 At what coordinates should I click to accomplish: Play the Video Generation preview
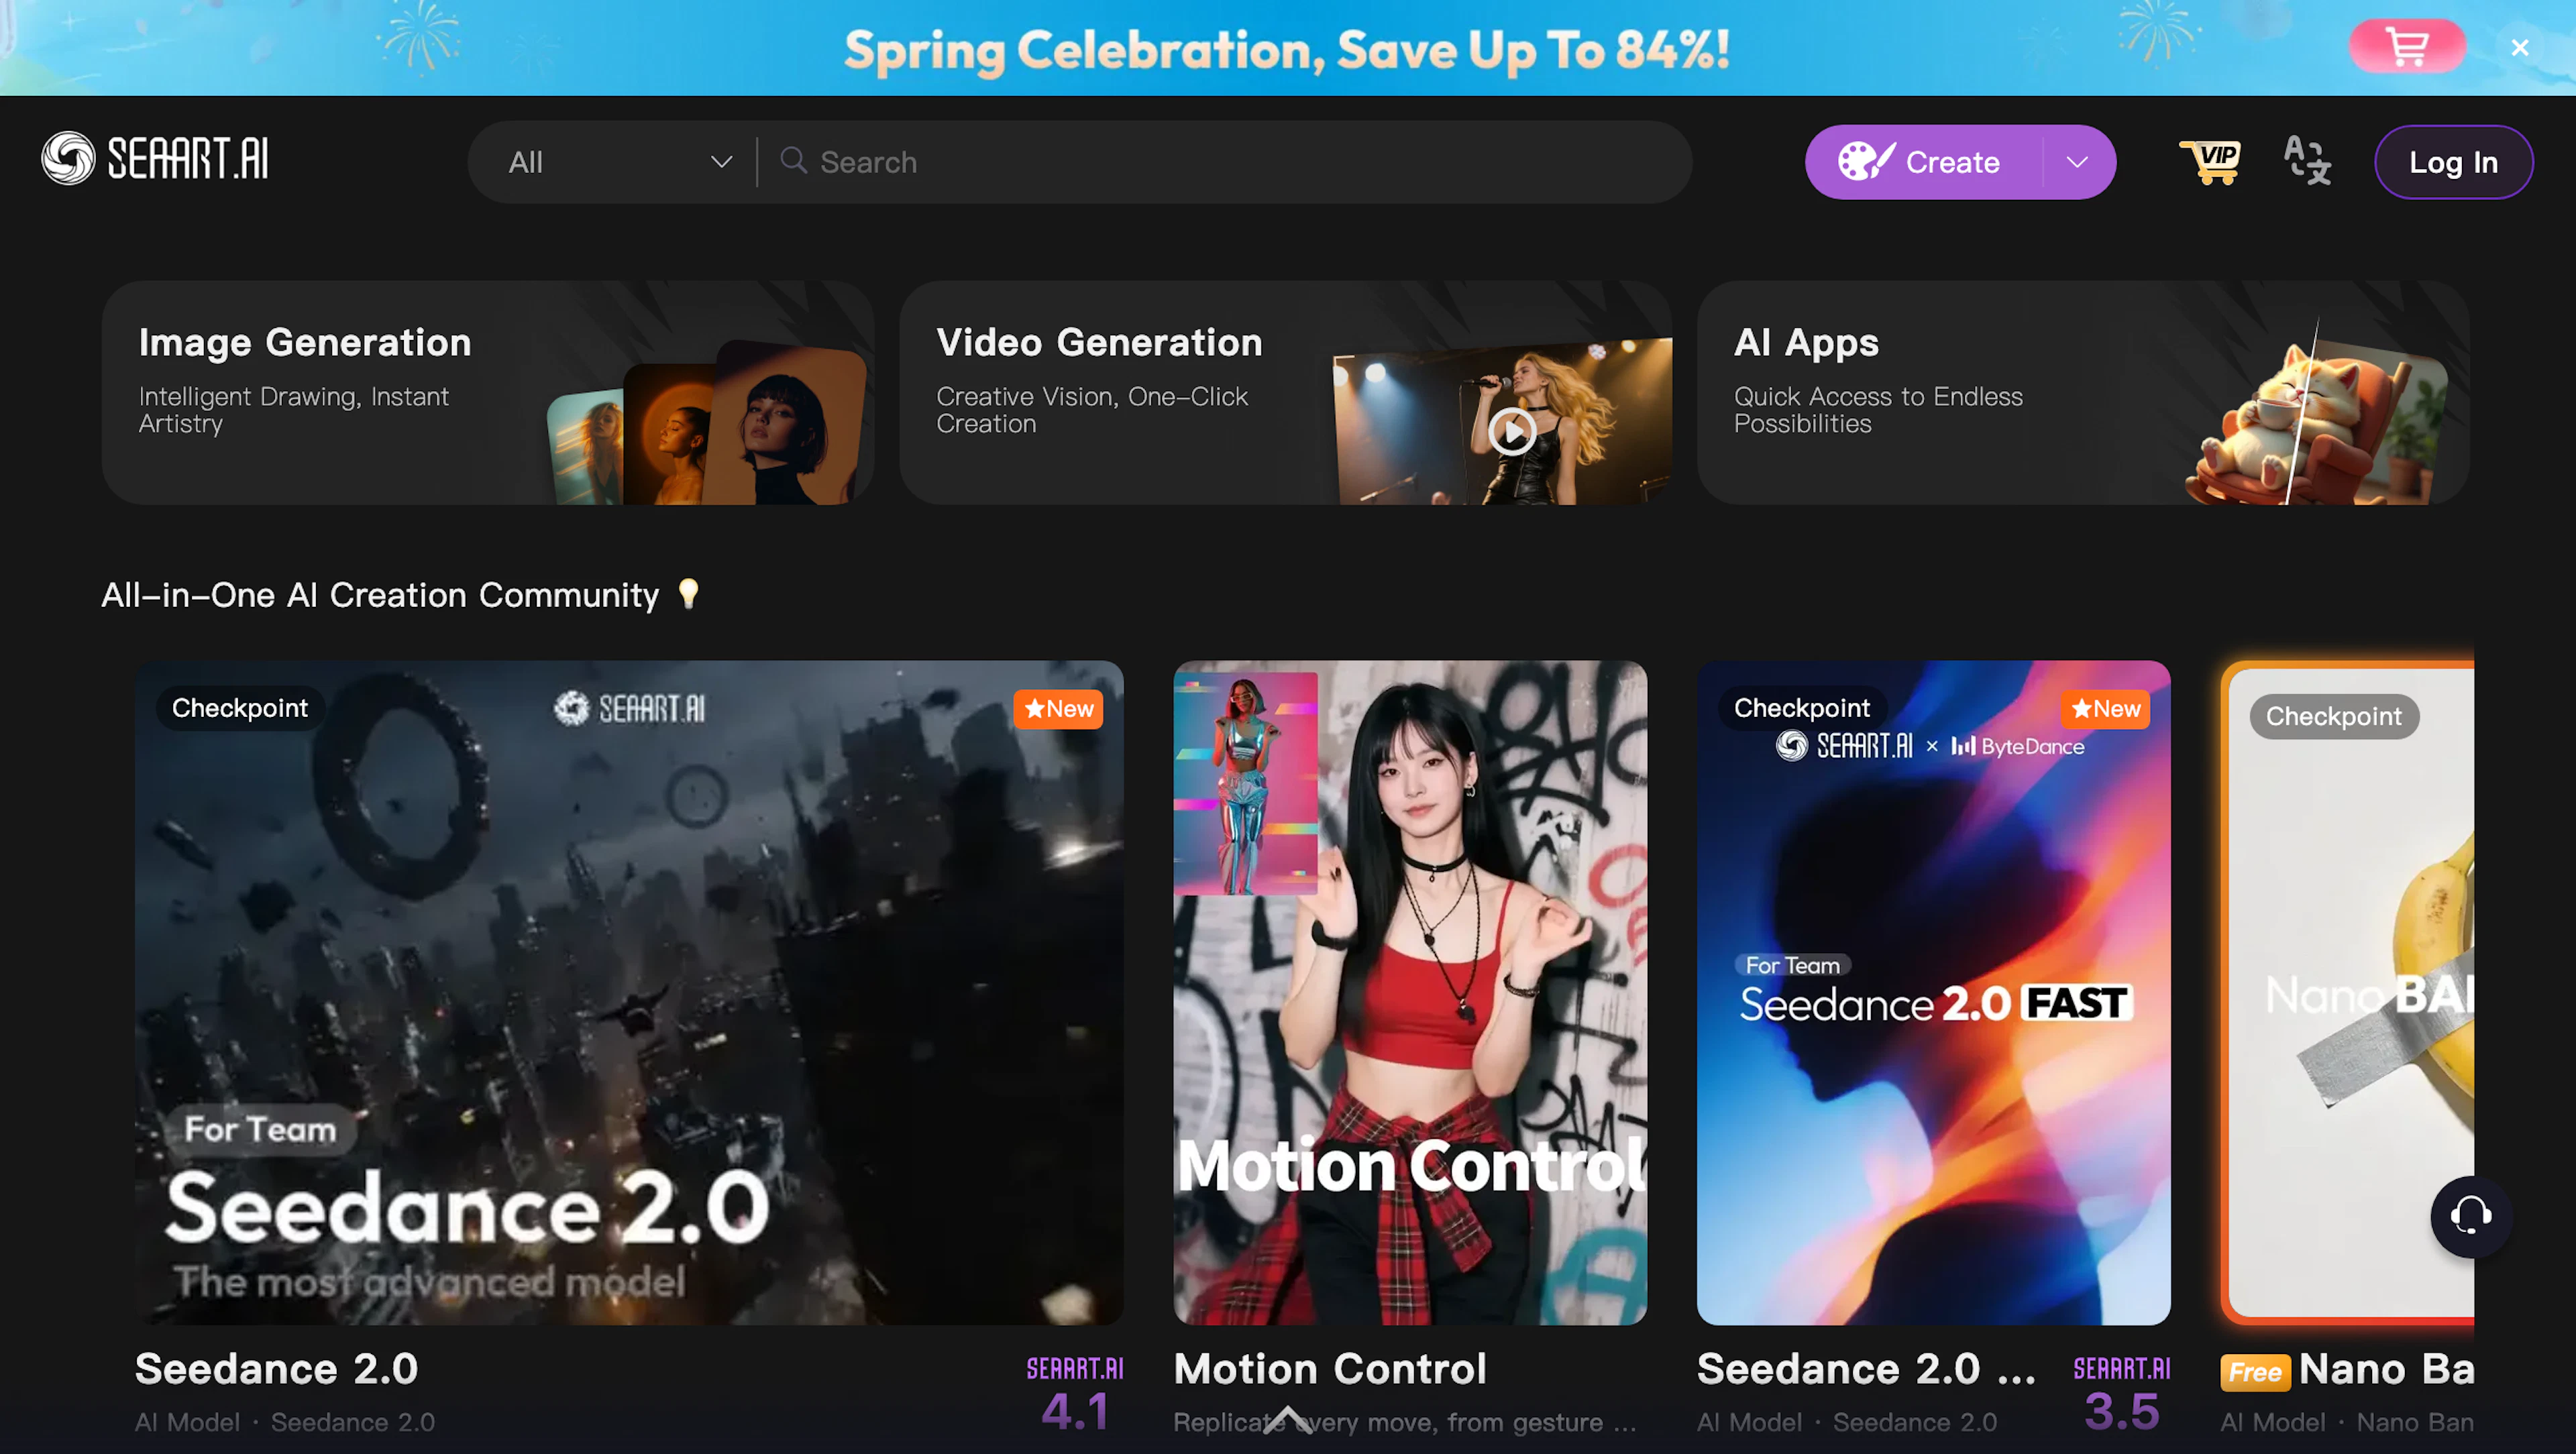[x=1512, y=432]
